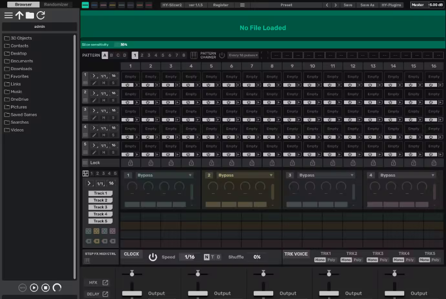The height and width of the screenshot is (299, 446).
Task: Select pattern bank B
Action: coord(111,55)
